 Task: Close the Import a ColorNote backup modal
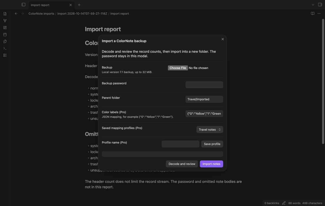223,39
